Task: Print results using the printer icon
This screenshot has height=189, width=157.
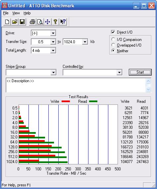Action: [32, 22]
